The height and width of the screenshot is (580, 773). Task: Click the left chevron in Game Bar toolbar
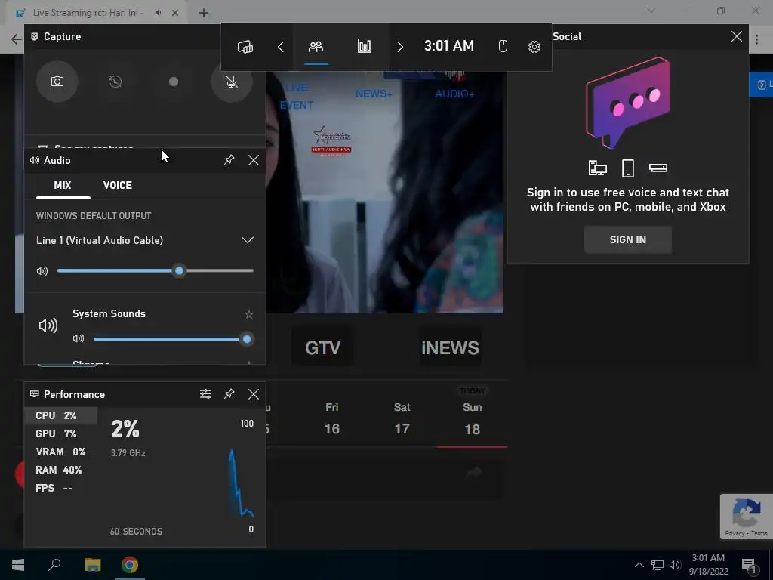281,47
